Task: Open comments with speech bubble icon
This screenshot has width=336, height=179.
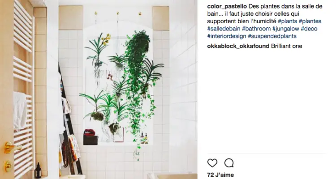Action: 229,163
